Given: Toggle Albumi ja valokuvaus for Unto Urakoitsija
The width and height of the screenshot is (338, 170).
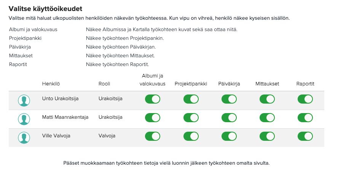Looking at the screenshot, I should [153, 99].
